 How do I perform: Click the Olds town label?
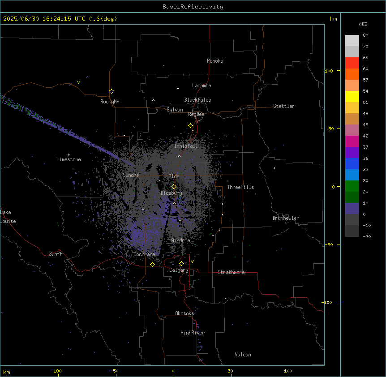(174, 176)
